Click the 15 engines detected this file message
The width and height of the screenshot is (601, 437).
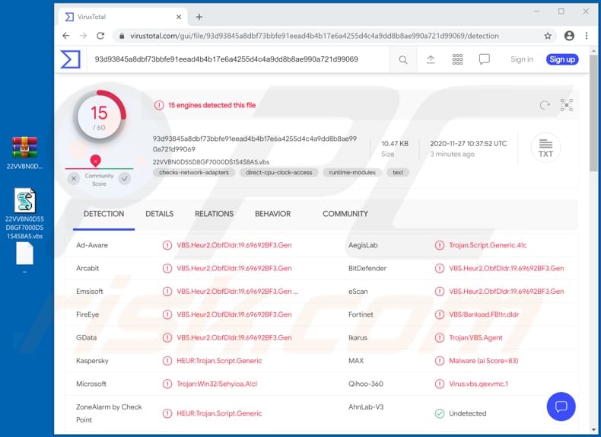click(212, 105)
